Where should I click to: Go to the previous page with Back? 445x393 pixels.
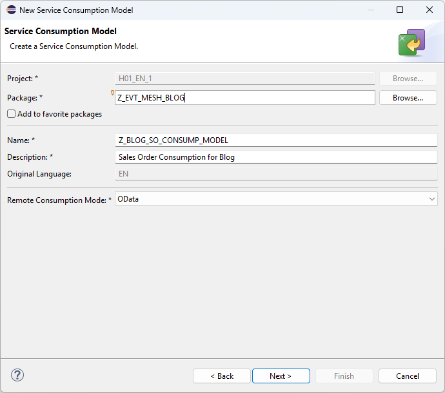(x=222, y=376)
